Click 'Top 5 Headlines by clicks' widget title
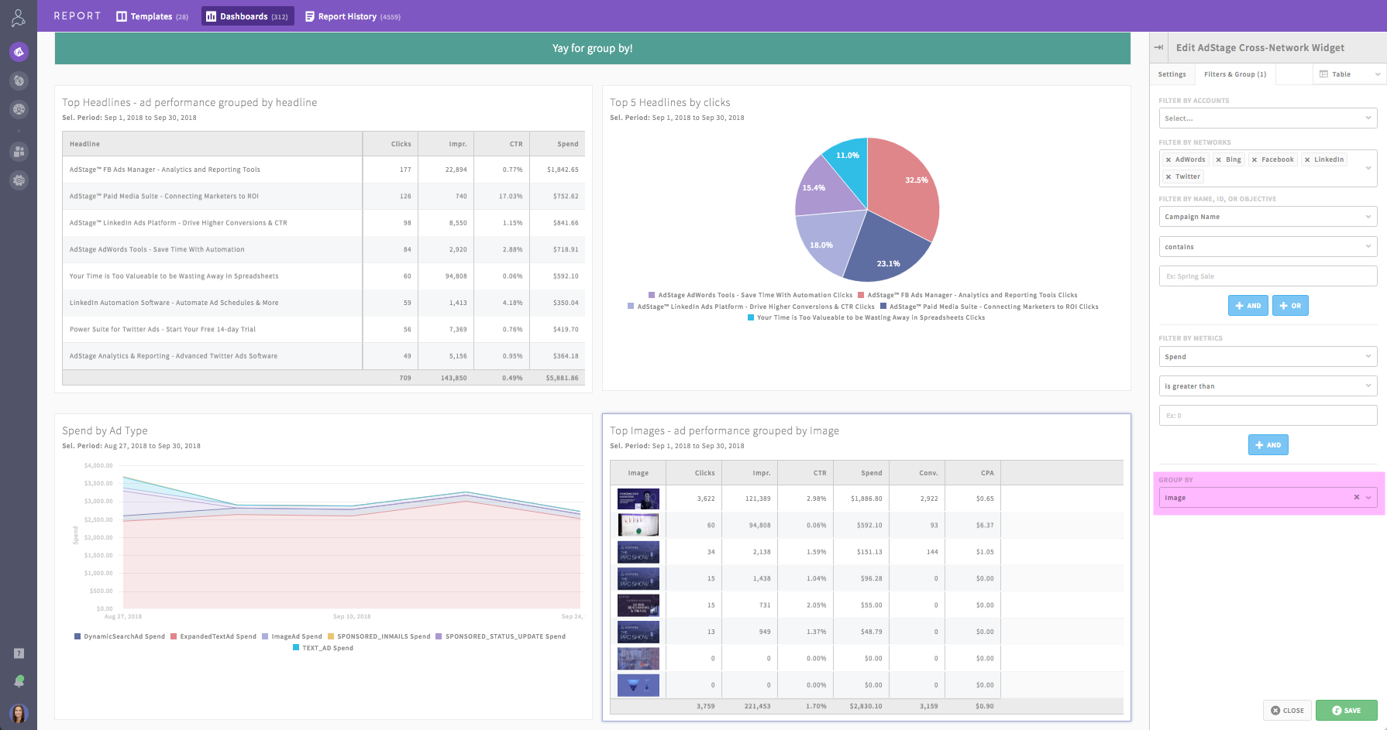 coord(670,102)
